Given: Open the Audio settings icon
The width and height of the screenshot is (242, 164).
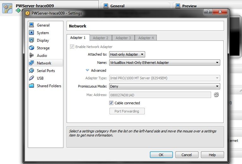Looking at the screenshot, I should pos(31,56).
